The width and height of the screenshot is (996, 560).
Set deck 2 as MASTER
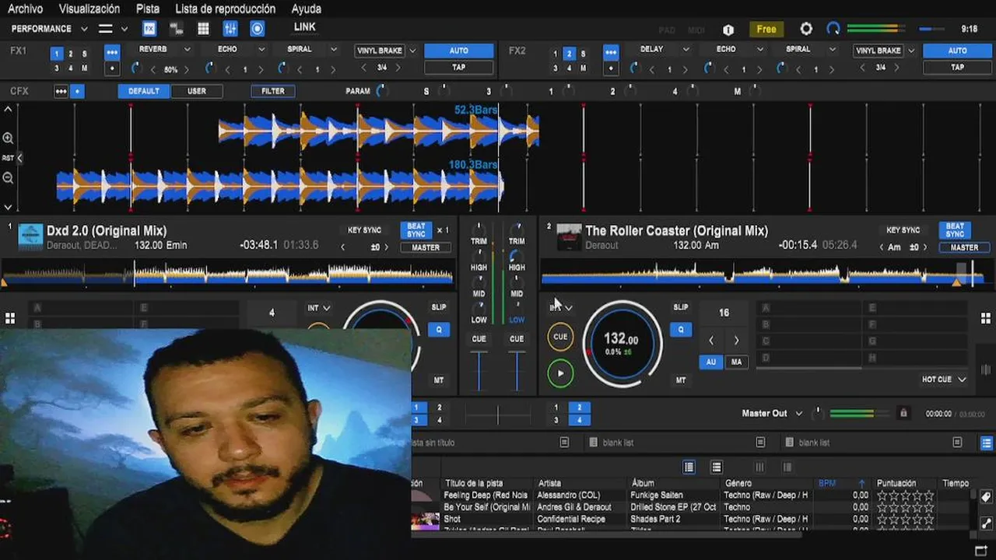(964, 247)
